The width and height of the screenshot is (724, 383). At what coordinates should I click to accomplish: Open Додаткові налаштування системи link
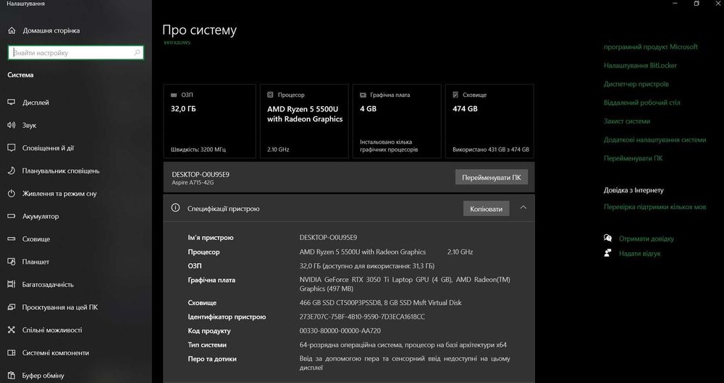pos(654,139)
